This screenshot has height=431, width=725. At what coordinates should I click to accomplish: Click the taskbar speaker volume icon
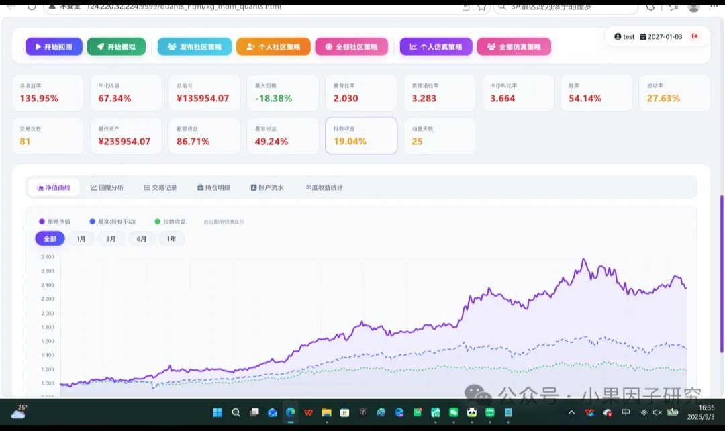point(657,412)
